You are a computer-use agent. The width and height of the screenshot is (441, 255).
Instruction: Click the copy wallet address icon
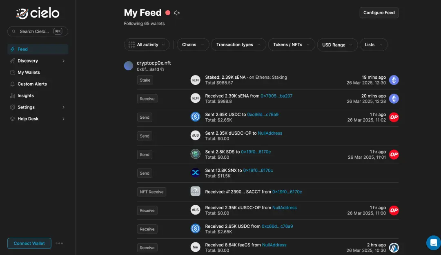[x=163, y=69]
